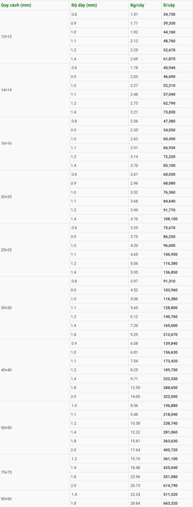Viewport: 193px width, 507px height.
Task: Select the 75×75 size cell
Action: tap(35, 472)
